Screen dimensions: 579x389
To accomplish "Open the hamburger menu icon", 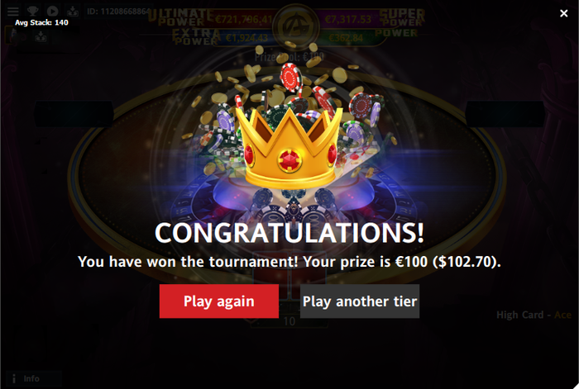I will click(x=13, y=11).
